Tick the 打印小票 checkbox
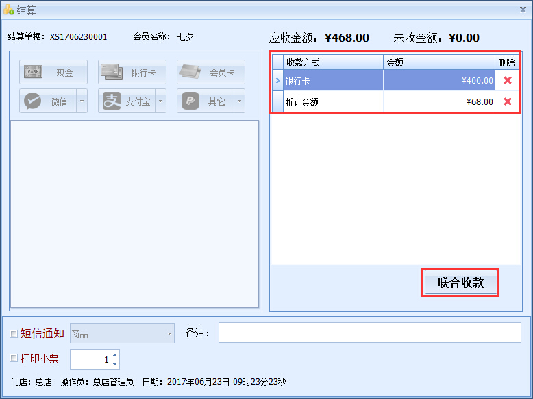This screenshot has height=399, width=533. (x=14, y=358)
